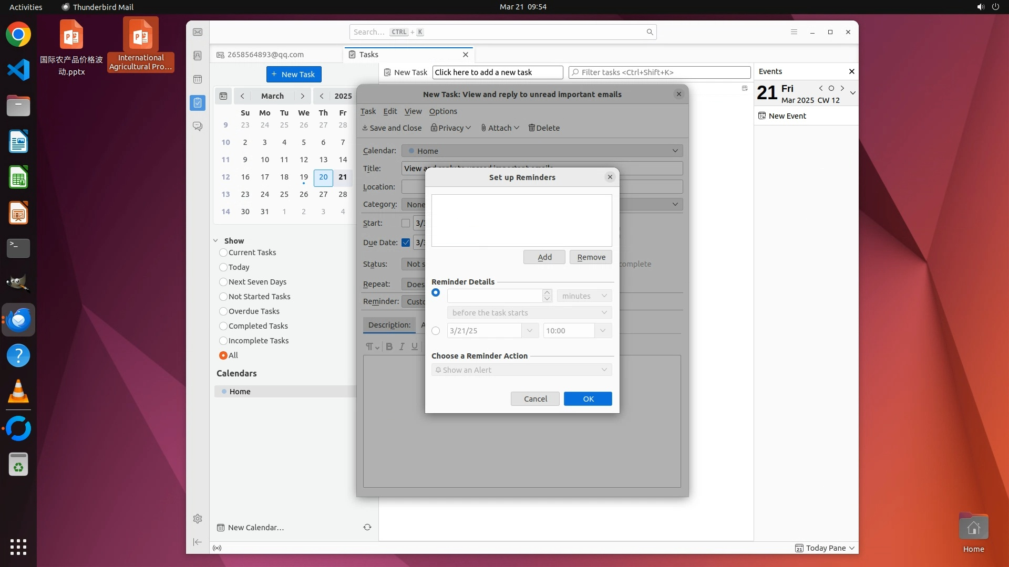Open the Show an Alert dropdown
Screen dimensions: 1009x567
tap(521, 370)
